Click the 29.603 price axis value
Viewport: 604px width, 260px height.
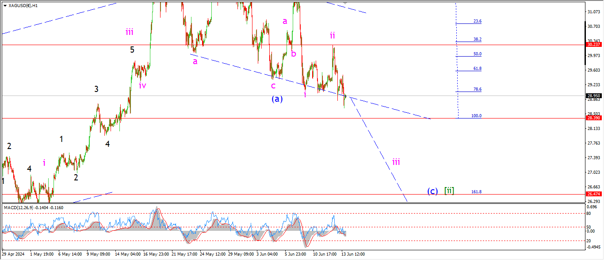[x=594, y=70]
